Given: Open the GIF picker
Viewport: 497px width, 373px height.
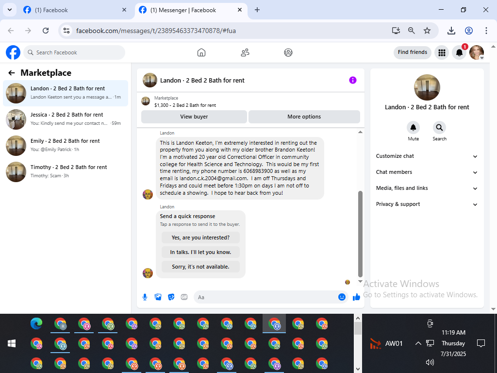Looking at the screenshot, I should coord(184,297).
